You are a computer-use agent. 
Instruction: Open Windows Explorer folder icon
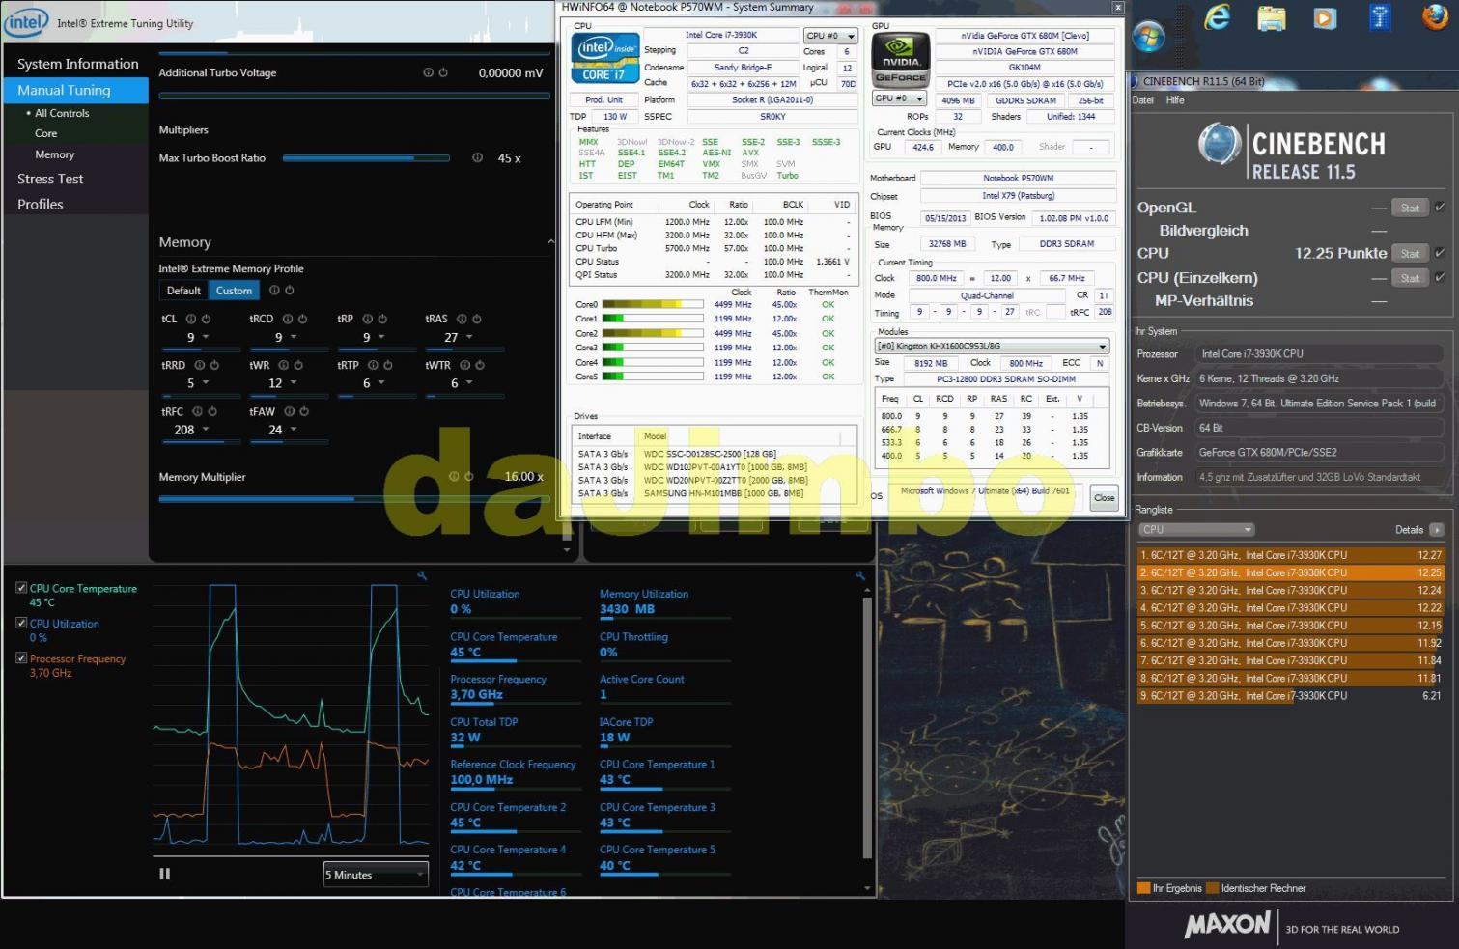pos(1272,18)
